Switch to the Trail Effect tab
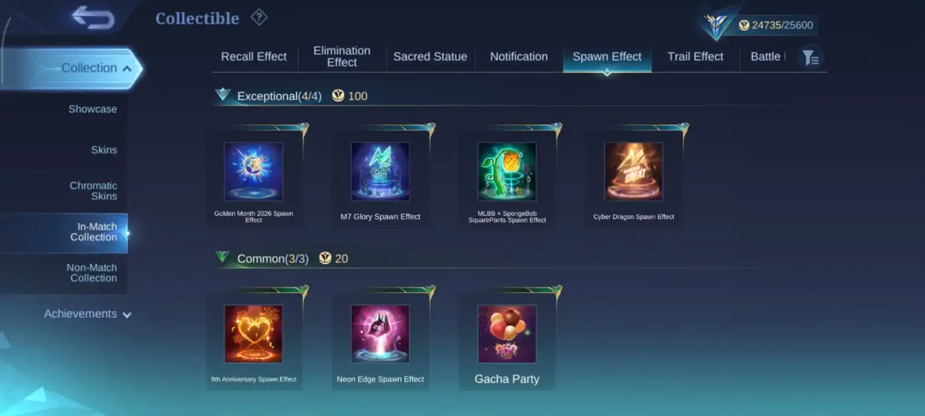 [695, 57]
